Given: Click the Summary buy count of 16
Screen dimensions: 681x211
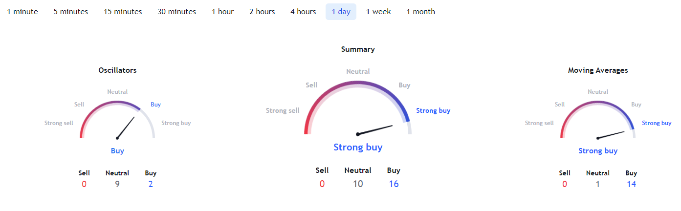Looking at the screenshot, I should pos(394,184).
